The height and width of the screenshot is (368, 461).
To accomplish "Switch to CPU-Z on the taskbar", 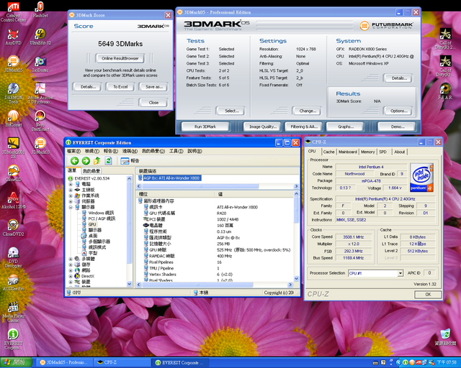I will click(x=122, y=362).
